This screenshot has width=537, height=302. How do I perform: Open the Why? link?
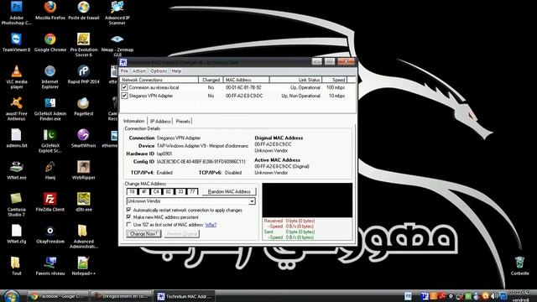pyautogui.click(x=211, y=225)
